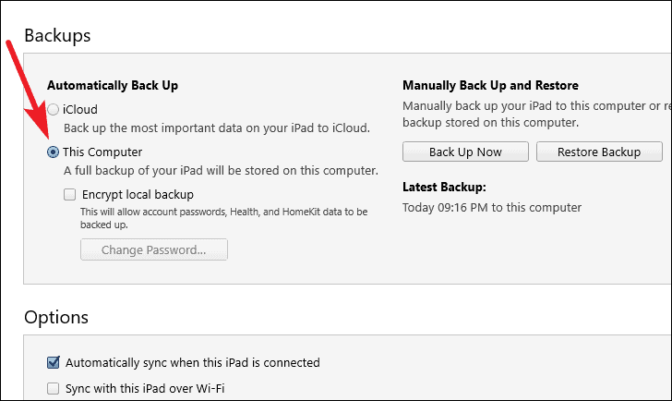672x401 pixels.
Task: Click the iCloud option label text
Action: (80, 110)
